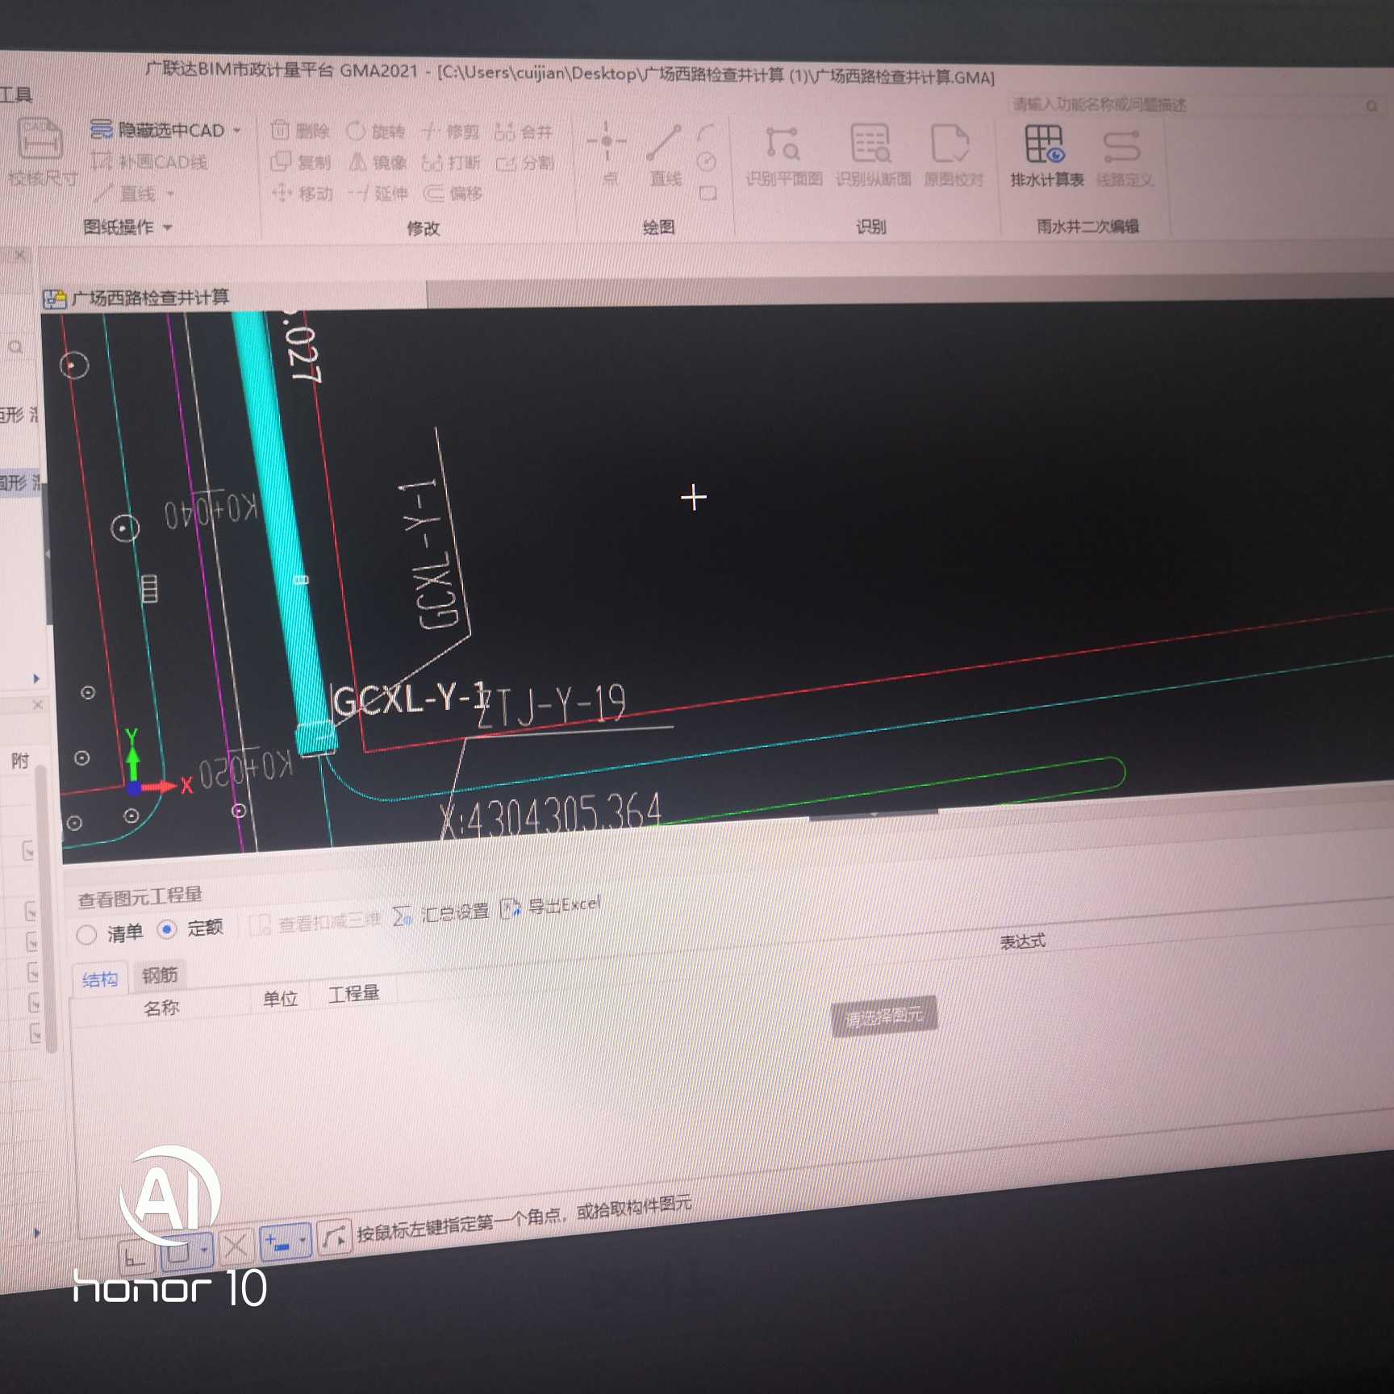Click the 打断 break tool
The width and height of the screenshot is (1394, 1394).
451,163
